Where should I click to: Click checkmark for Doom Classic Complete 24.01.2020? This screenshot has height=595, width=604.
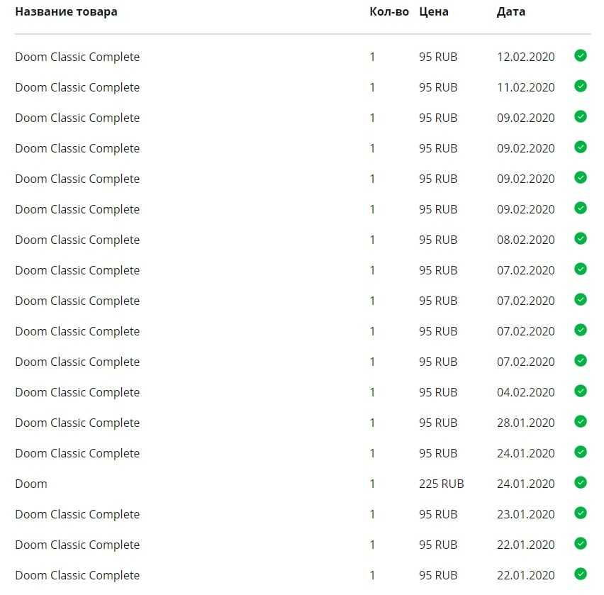[580, 452]
